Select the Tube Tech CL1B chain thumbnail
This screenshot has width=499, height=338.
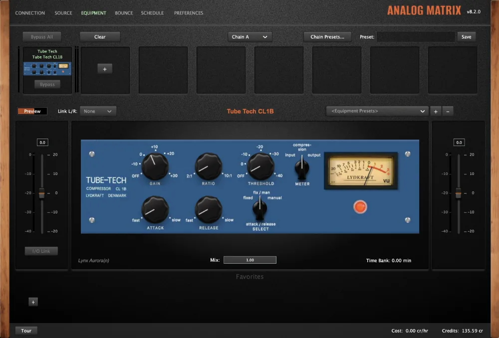(x=47, y=69)
